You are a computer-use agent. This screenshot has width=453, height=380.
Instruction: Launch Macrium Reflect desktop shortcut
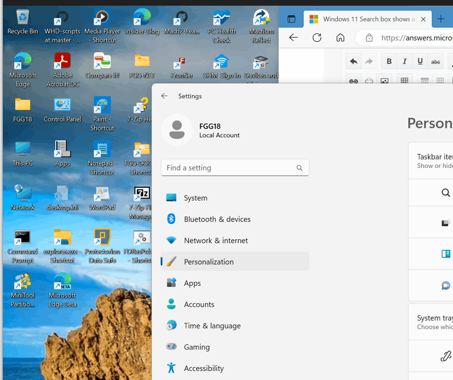(x=261, y=26)
